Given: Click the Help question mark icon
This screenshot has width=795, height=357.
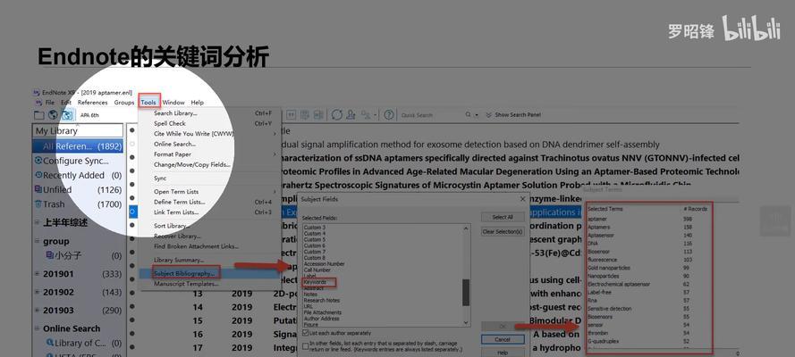Looking at the screenshot, I should point(389,115).
